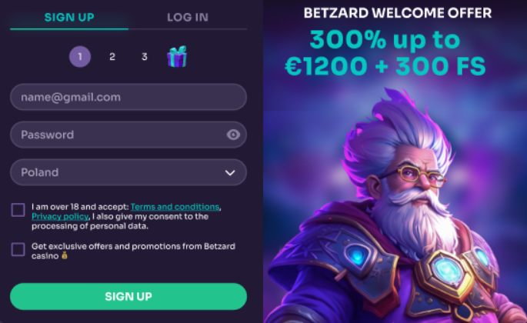Click the gift box bonus icon
This screenshot has width=527, height=323.
[177, 56]
